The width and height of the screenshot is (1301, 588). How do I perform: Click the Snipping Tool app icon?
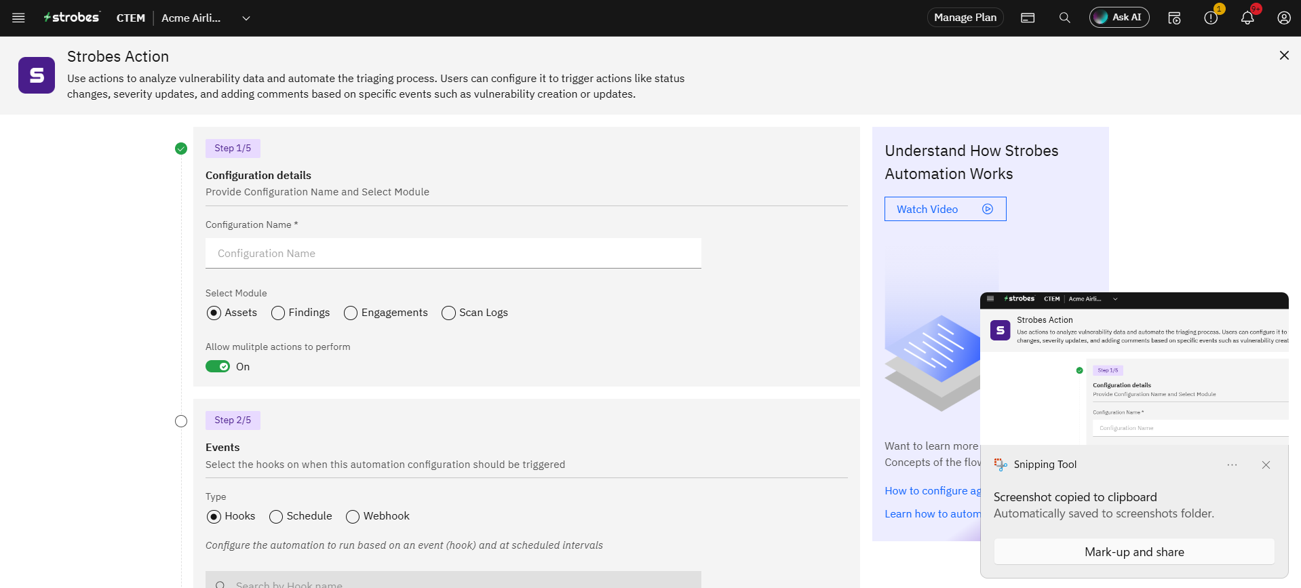(x=1001, y=465)
